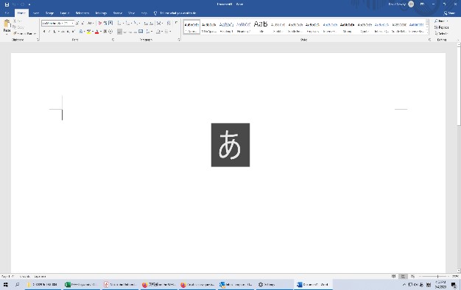
Task: Switch to the Mailings tab
Action: [101, 13]
